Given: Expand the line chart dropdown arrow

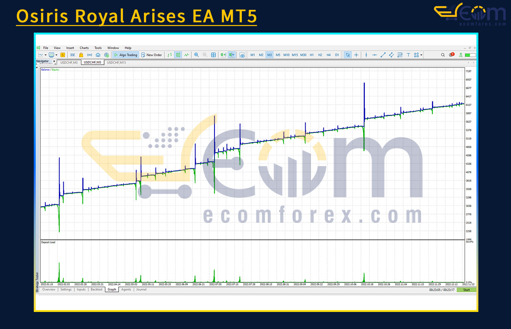Looking at the screenshot, I should tap(45, 55).
